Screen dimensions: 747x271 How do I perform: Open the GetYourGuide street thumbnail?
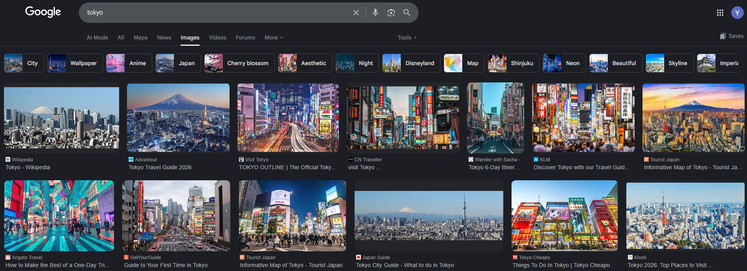pos(176,216)
